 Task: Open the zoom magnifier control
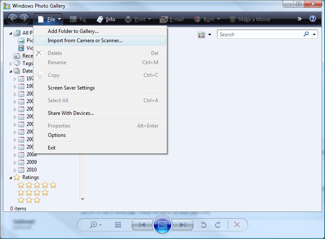tap(96, 225)
